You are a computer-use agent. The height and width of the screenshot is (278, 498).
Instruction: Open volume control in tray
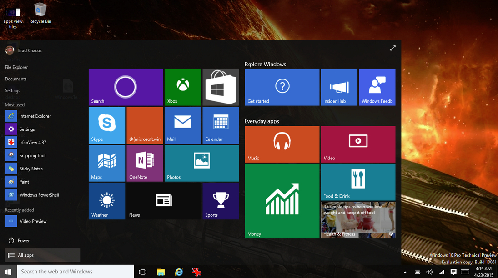[429, 272]
